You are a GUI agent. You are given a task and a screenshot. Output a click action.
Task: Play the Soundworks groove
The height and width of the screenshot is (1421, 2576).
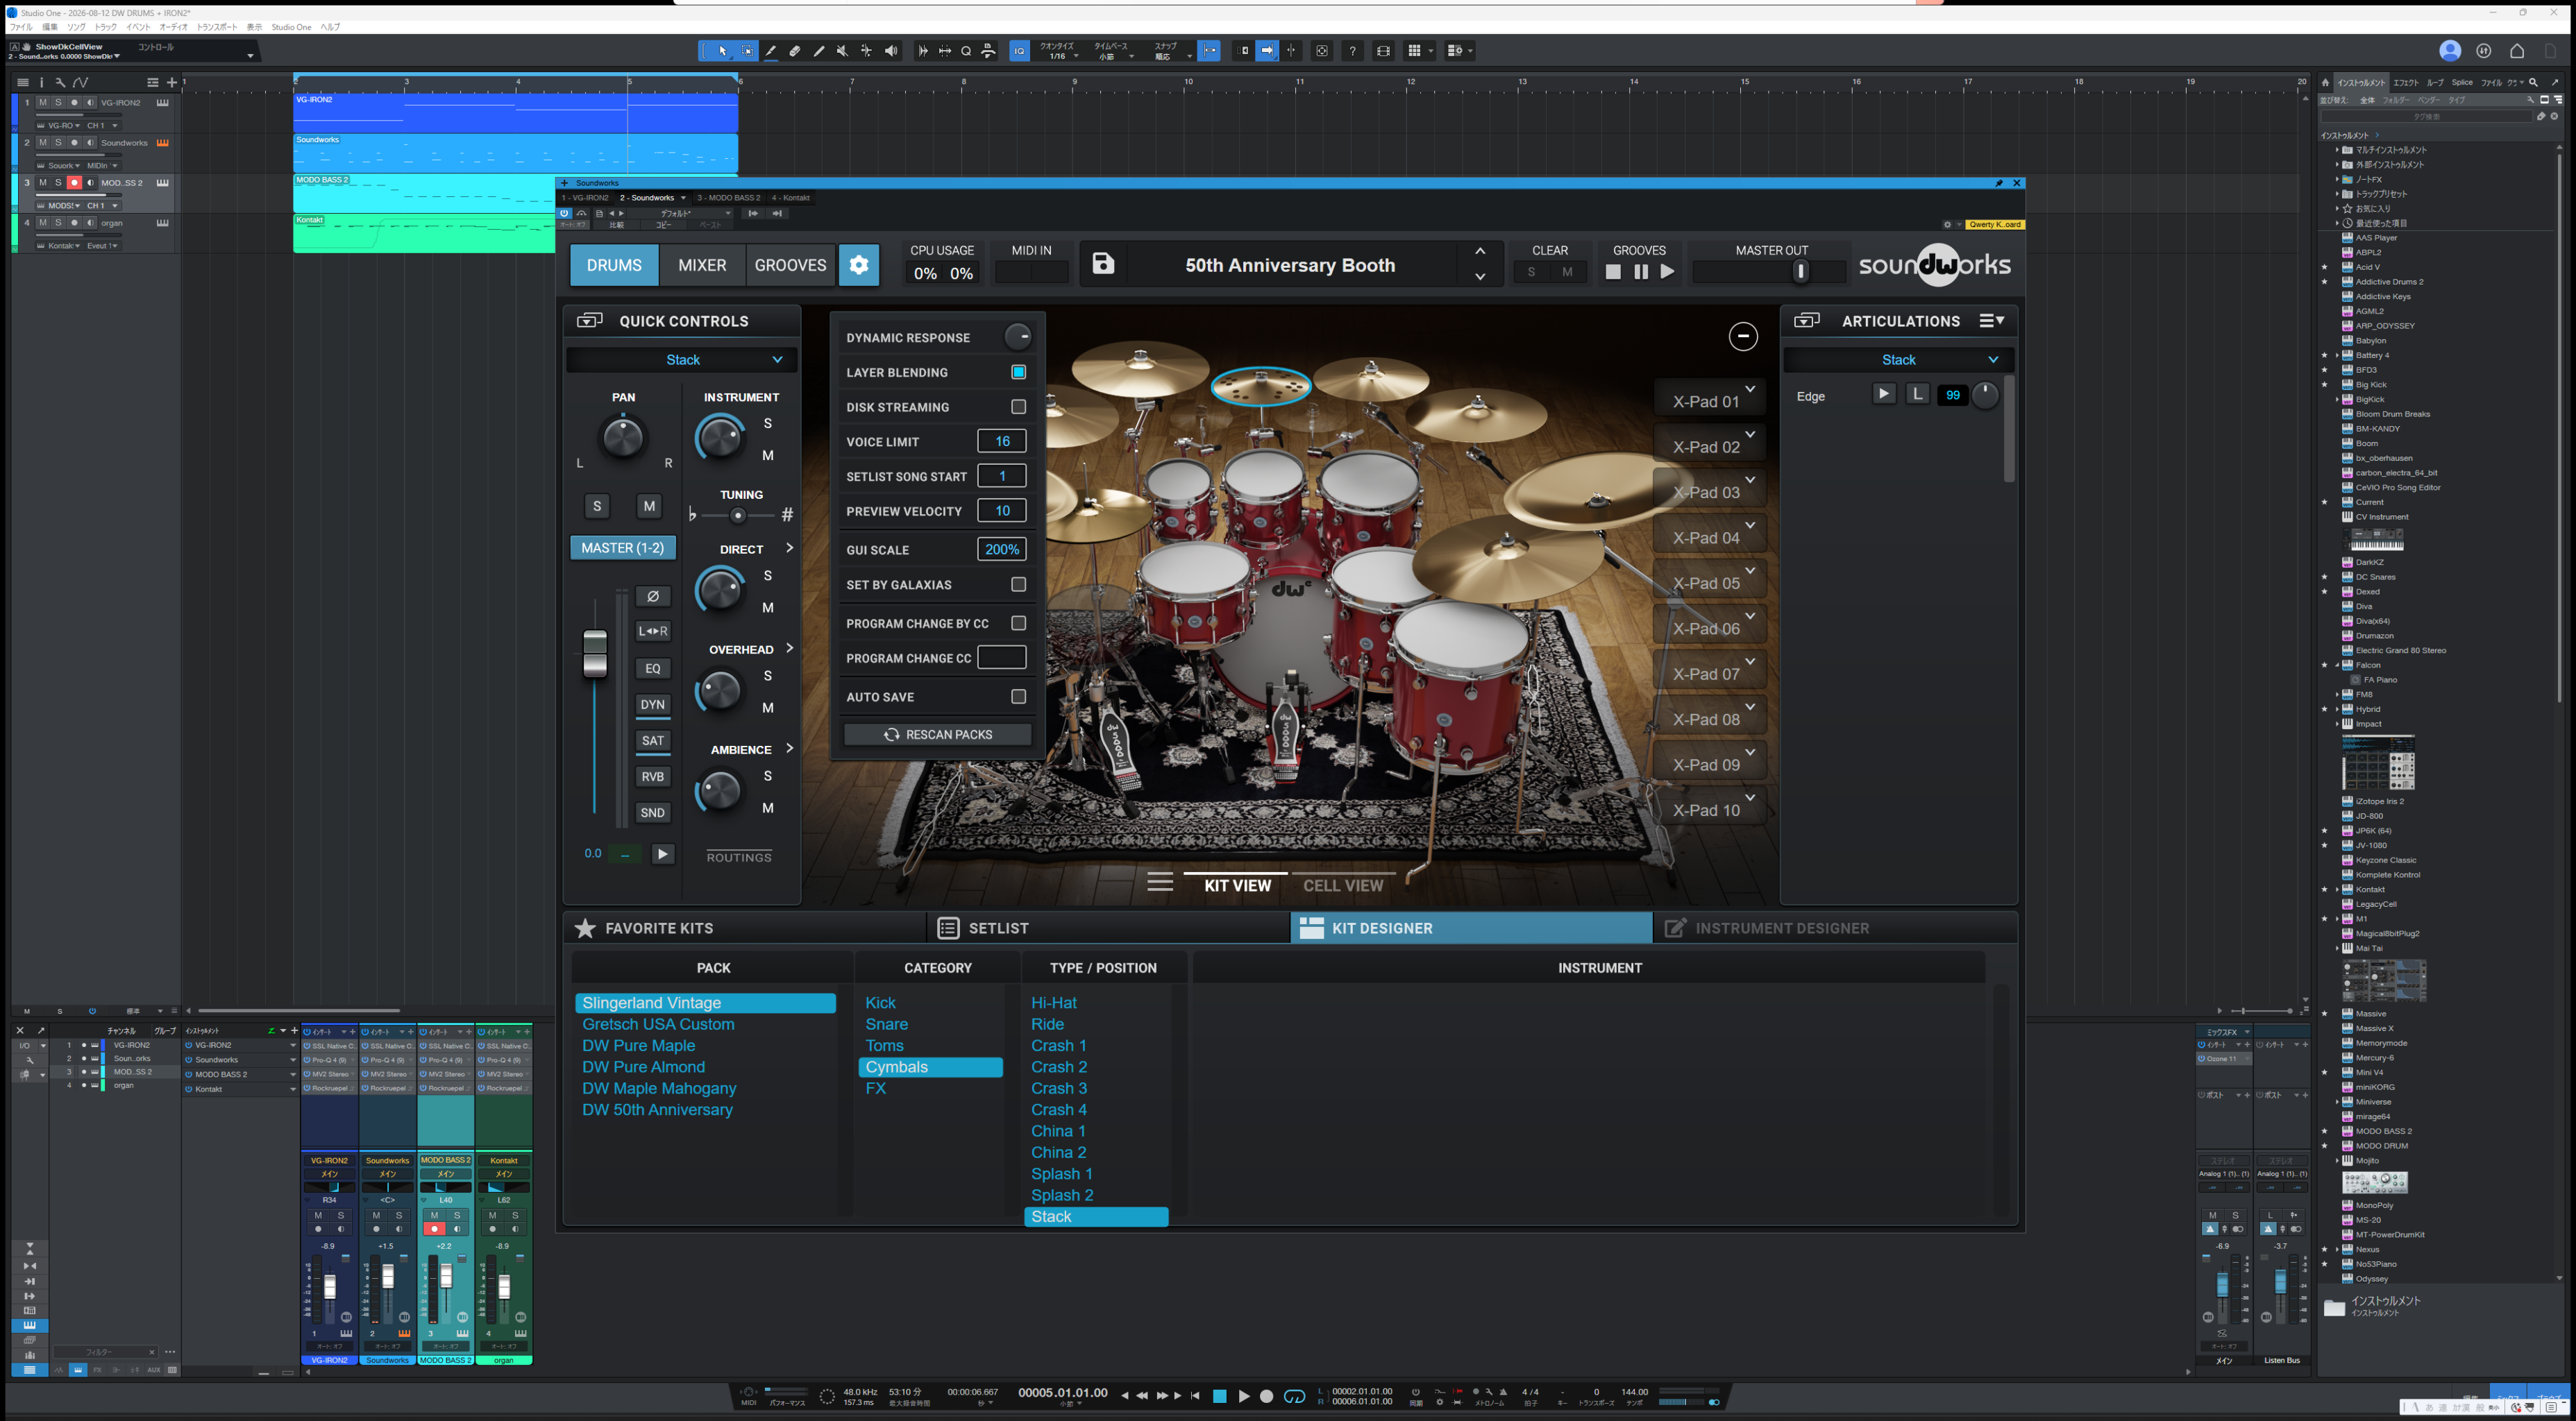pyautogui.click(x=1667, y=272)
